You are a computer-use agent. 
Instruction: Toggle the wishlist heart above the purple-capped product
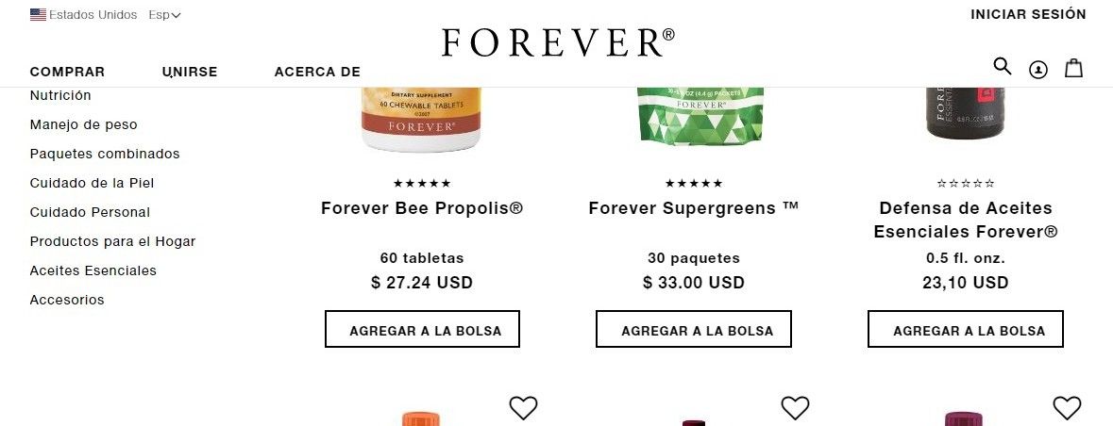tap(1067, 407)
